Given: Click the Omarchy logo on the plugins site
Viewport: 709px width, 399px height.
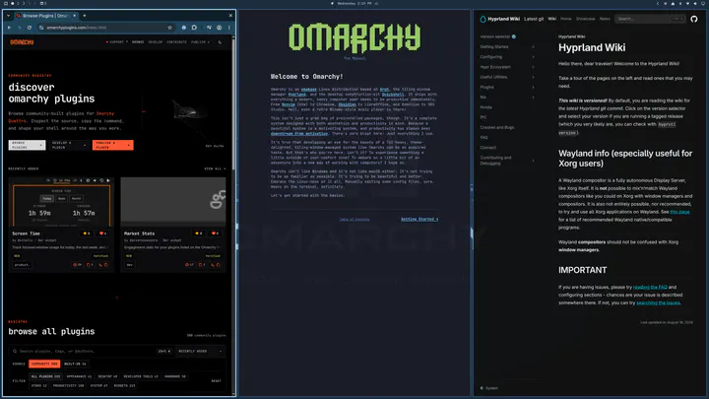Looking at the screenshot, I should click(22, 42).
